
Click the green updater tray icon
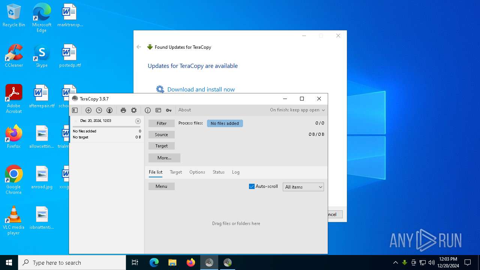pyautogui.click(x=405, y=262)
